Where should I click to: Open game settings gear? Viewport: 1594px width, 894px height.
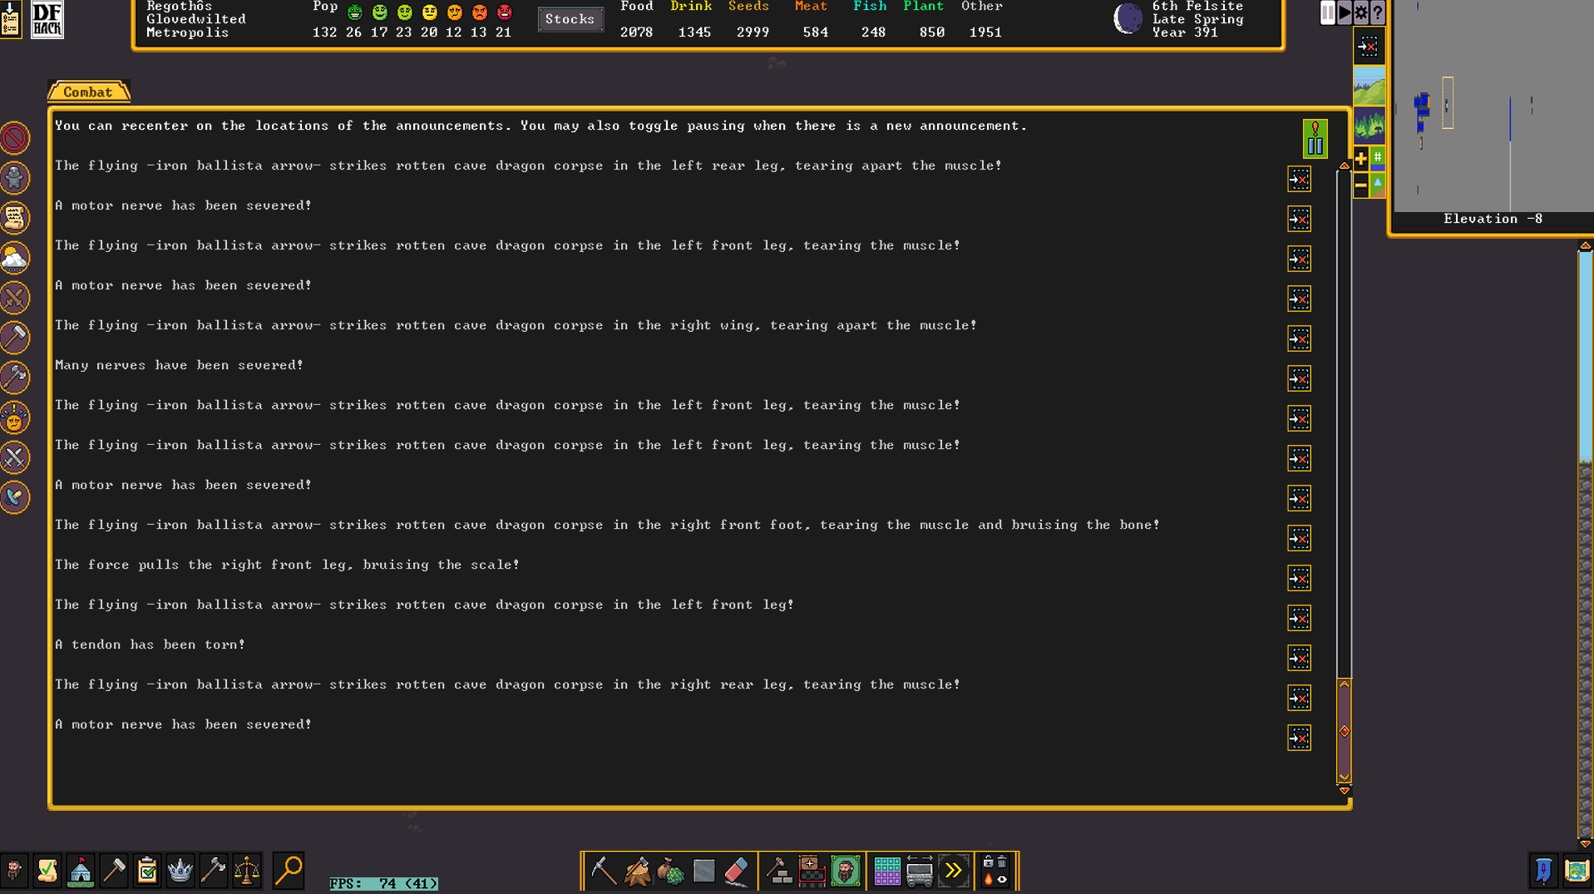click(x=1360, y=12)
